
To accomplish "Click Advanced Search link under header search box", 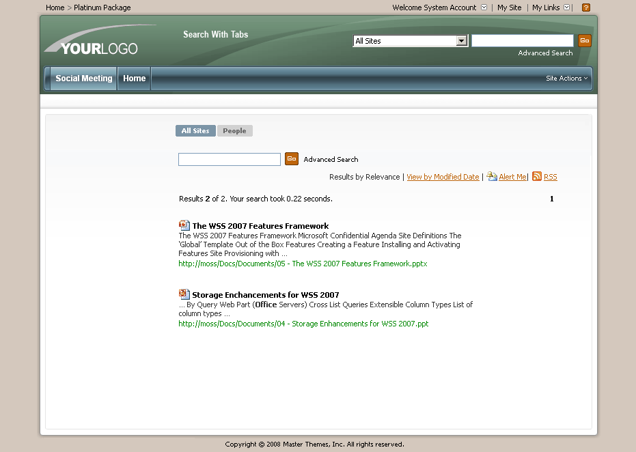I will tap(545, 53).
